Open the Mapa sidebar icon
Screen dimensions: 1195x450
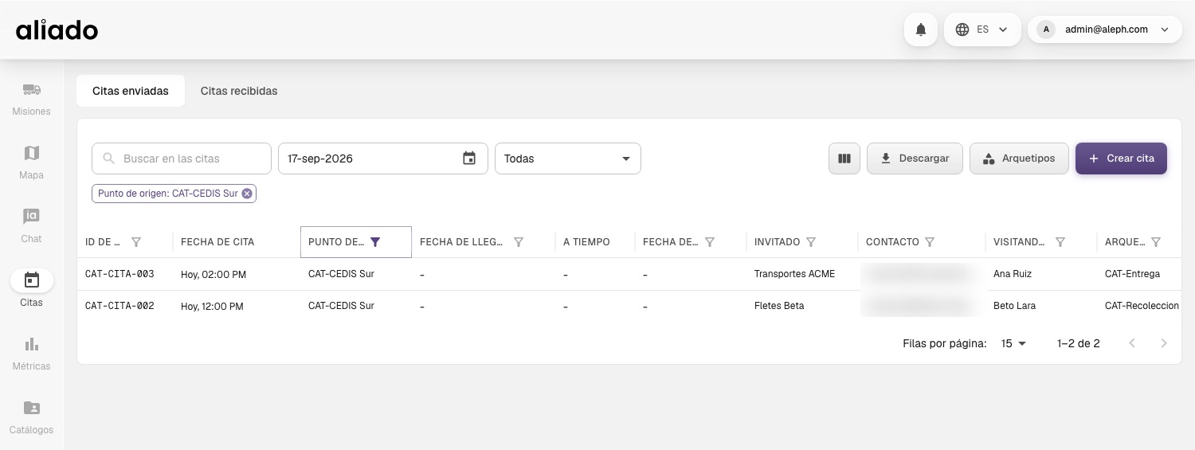pos(32,162)
